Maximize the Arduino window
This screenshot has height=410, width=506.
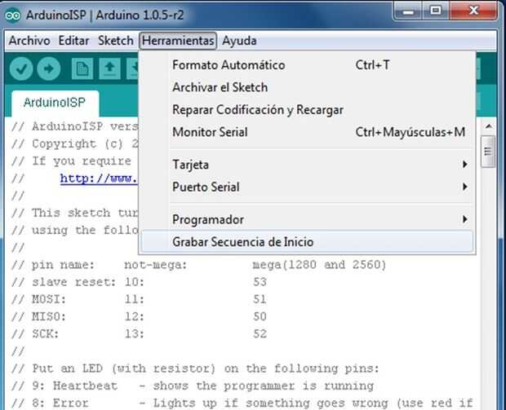tap(436, 11)
